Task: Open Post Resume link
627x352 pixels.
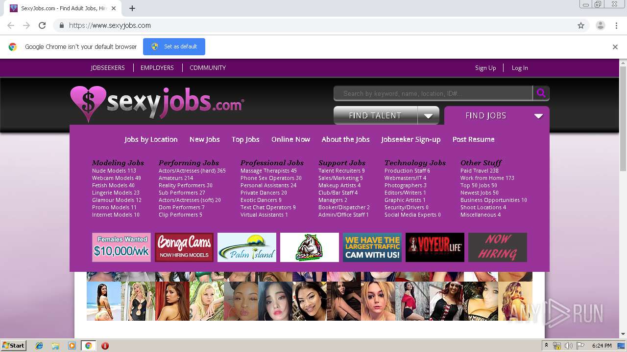Action: [473, 139]
